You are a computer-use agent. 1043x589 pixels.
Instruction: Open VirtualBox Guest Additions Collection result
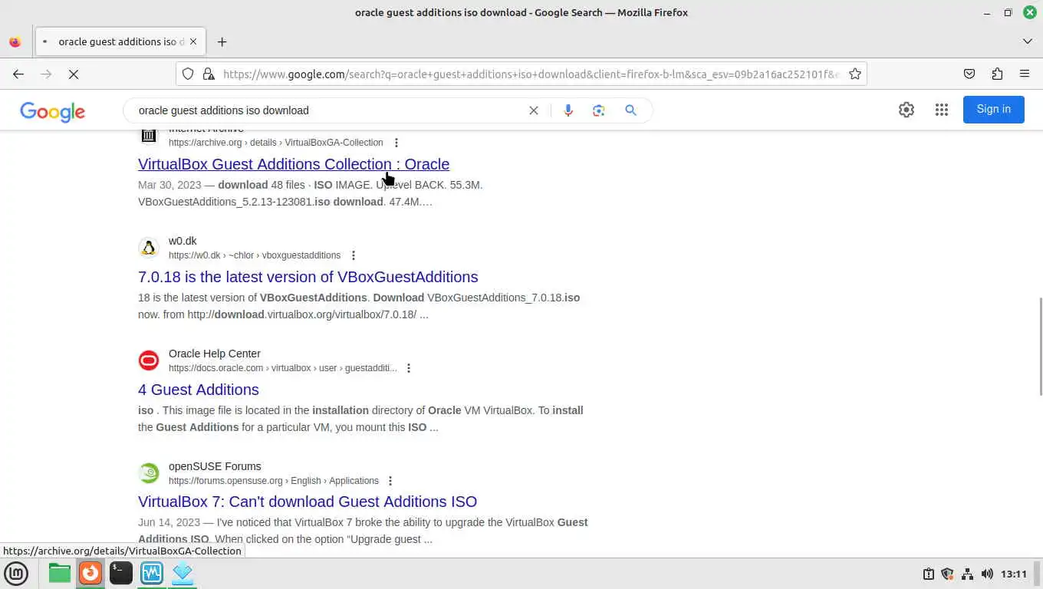click(294, 164)
